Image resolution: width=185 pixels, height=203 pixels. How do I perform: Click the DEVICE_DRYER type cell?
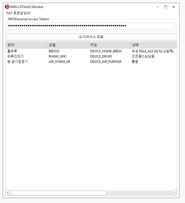click(101, 56)
